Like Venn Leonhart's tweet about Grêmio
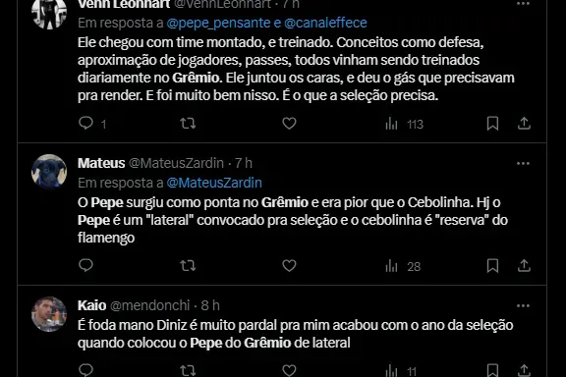 [289, 124]
